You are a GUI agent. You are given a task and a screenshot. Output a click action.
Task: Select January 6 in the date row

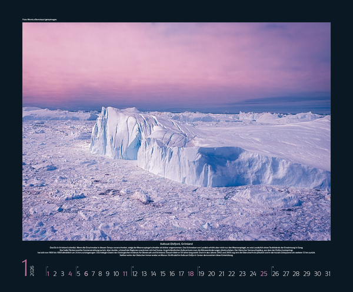point(86,273)
